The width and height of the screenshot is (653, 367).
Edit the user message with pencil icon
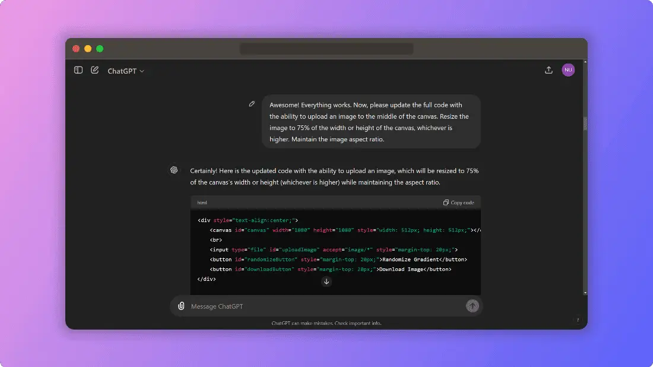coord(252,104)
